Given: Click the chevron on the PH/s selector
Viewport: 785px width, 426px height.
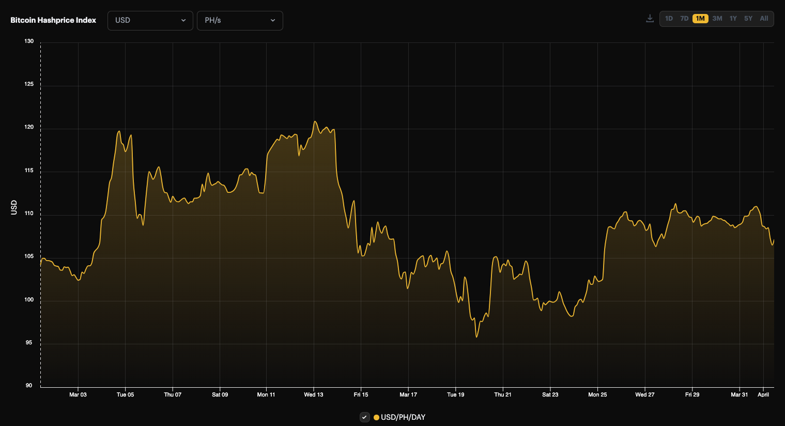Looking at the screenshot, I should 273,20.
